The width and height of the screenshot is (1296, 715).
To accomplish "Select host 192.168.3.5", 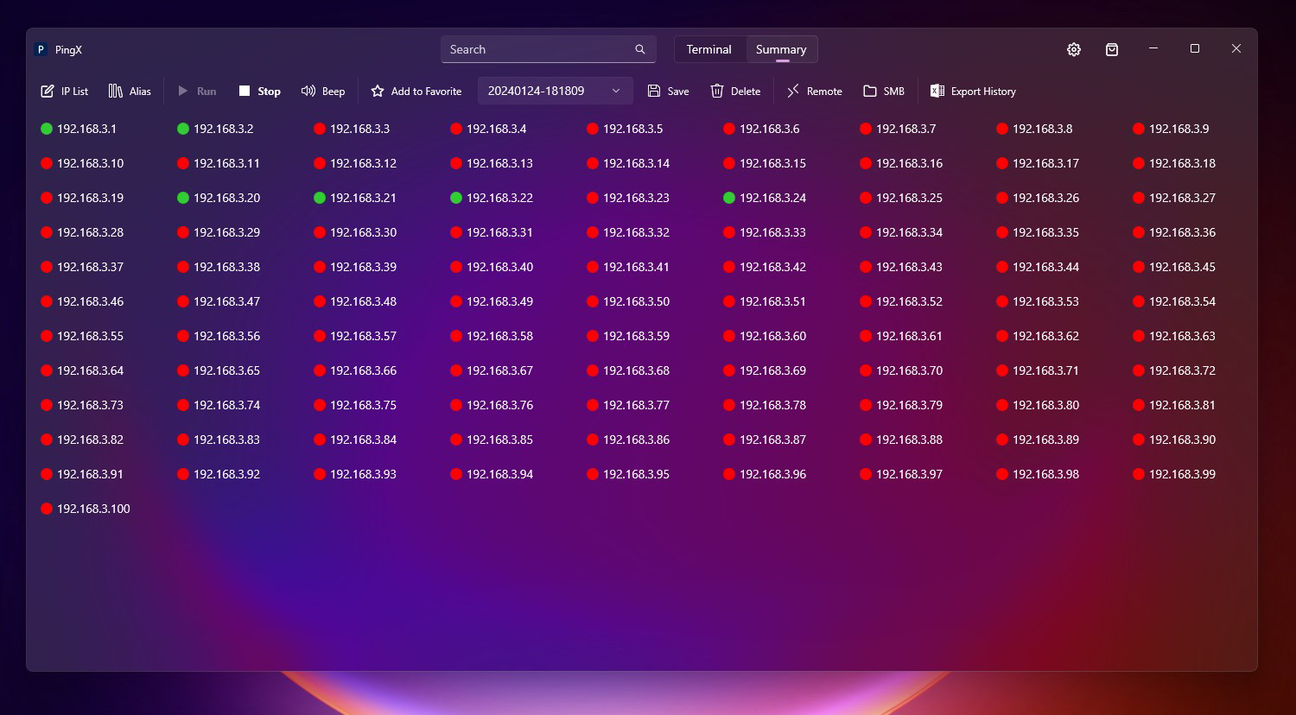I will 625,129.
